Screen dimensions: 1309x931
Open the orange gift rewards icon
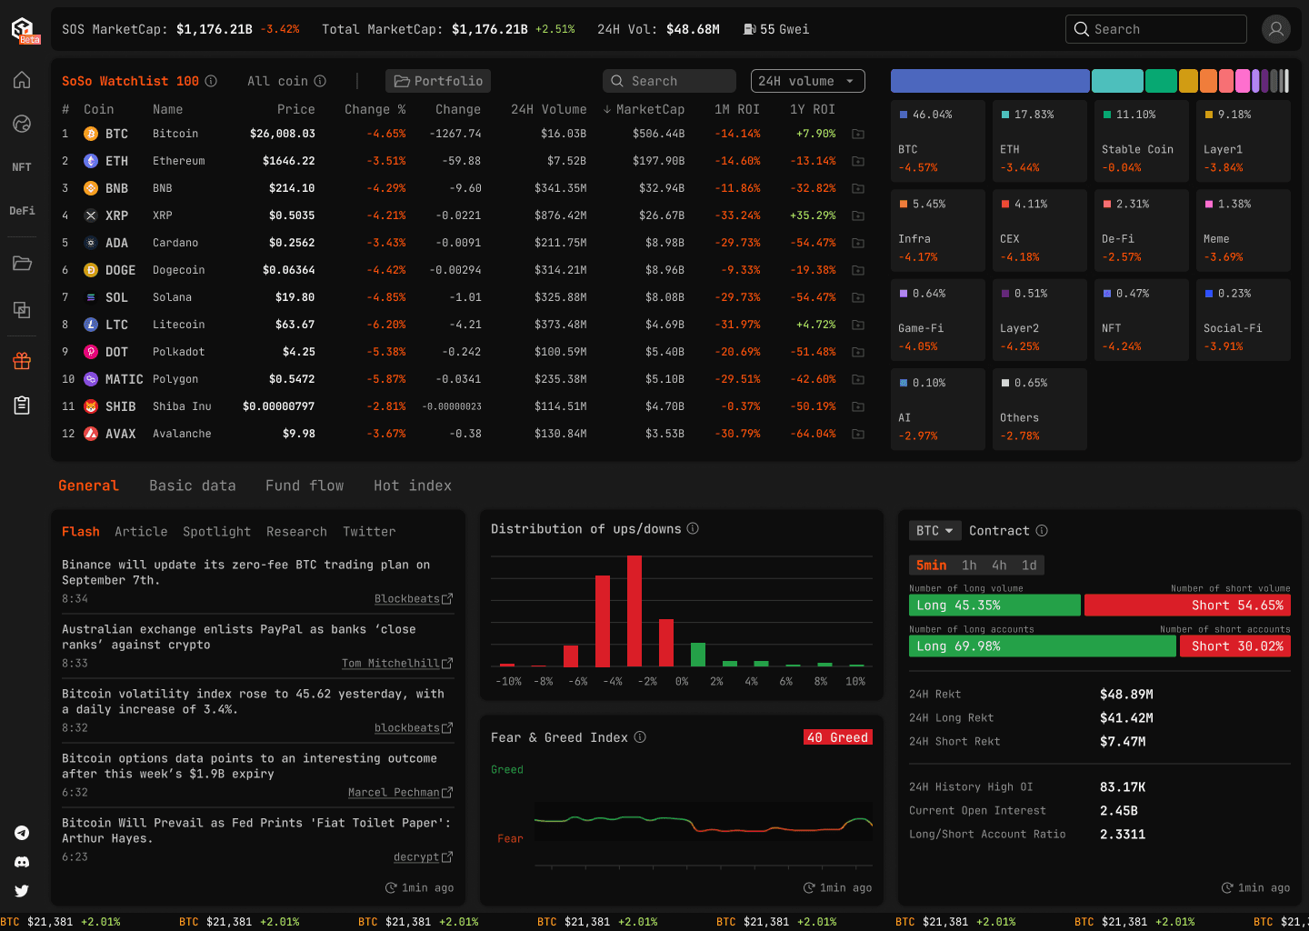point(22,361)
